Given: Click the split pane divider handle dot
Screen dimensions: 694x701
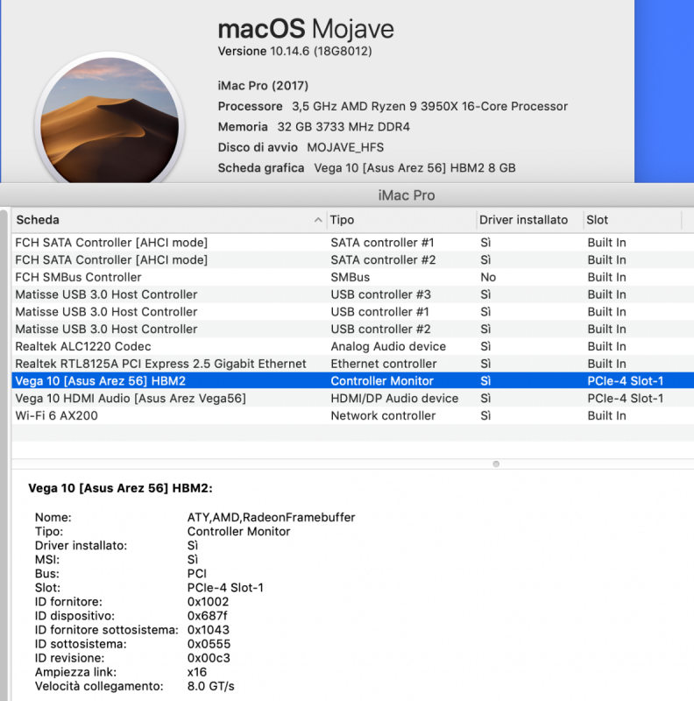Looking at the screenshot, I should pos(496,464).
